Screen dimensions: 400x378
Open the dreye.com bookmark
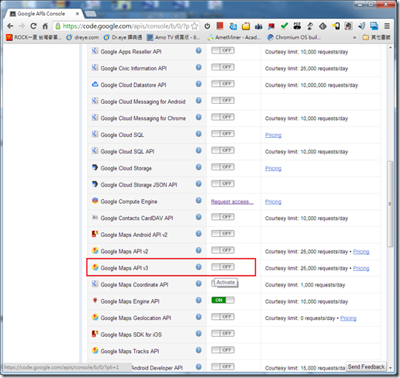(83, 38)
